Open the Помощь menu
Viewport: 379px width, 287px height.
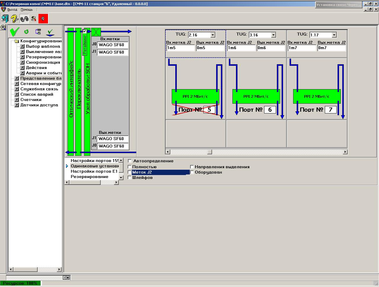27,9
